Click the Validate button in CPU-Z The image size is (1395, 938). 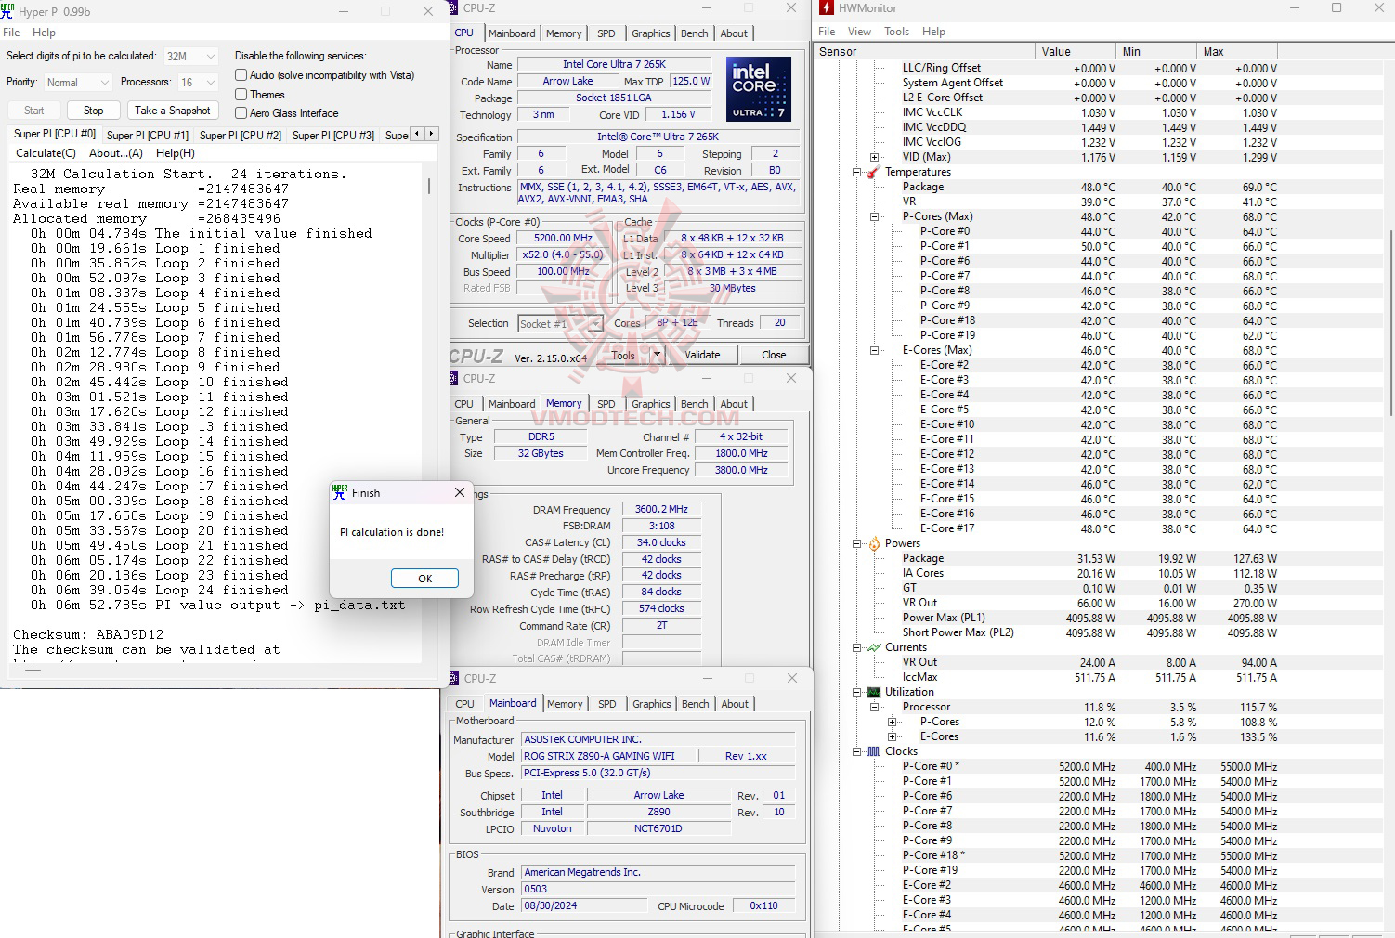click(703, 355)
